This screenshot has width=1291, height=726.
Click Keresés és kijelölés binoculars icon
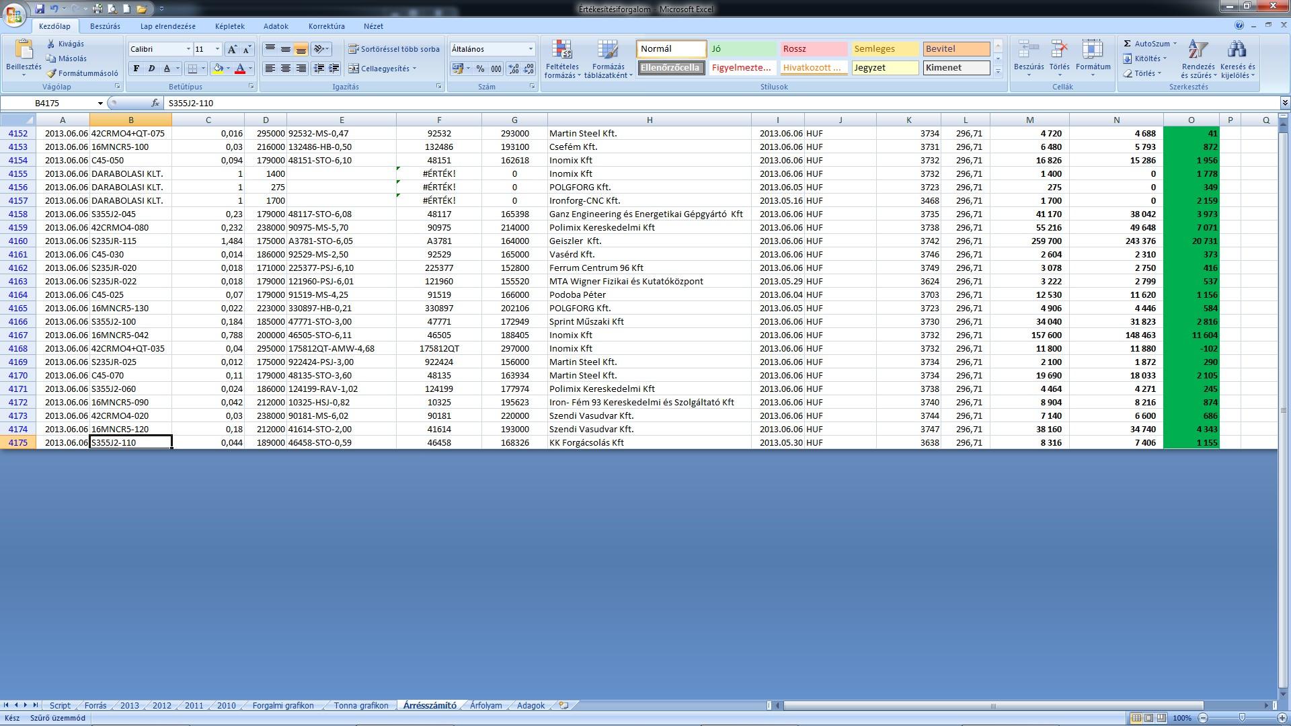pos(1237,50)
